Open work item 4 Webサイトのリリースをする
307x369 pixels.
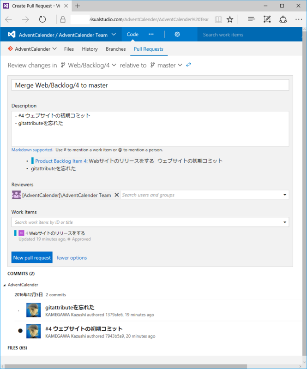(57, 233)
